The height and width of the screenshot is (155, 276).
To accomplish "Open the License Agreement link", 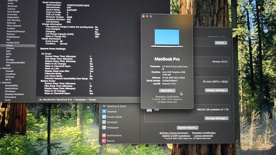I will click(x=203, y=136).
